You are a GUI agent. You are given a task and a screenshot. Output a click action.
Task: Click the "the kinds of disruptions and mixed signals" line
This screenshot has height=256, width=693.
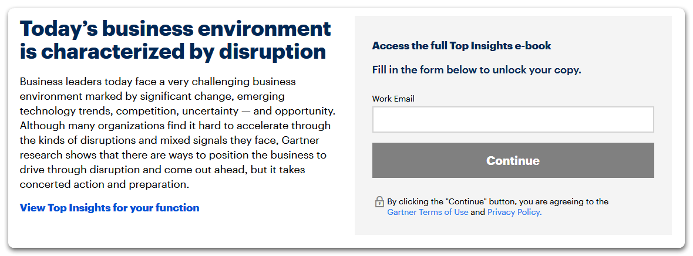point(169,140)
